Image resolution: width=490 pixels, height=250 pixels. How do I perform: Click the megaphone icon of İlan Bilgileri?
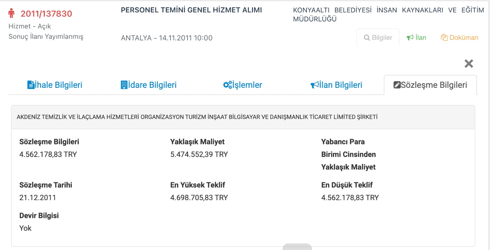[315, 85]
